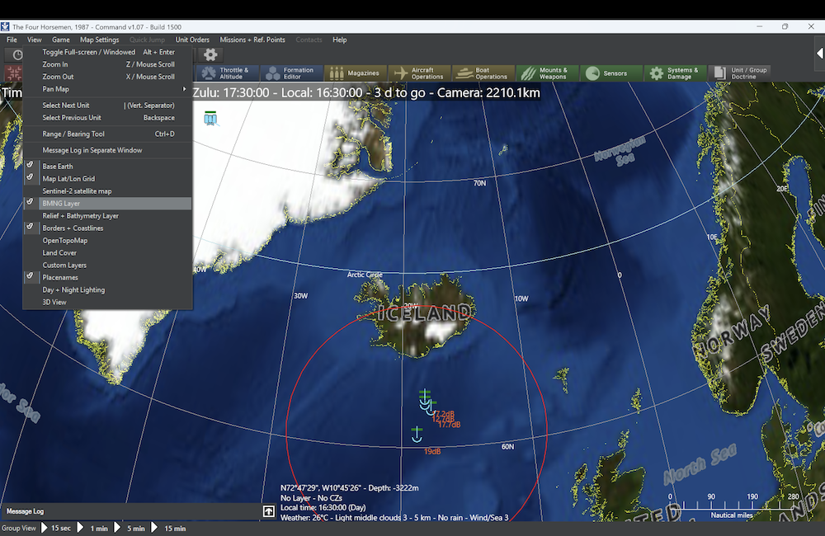Toggle Borders + Coastlines off
Screen dimensions: 825x536
[x=107, y=228]
